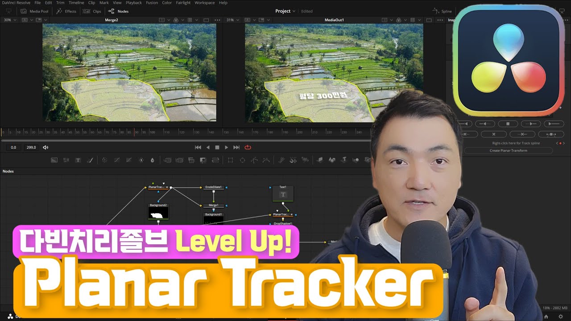Add a particle render tool
This screenshot has height=321, width=571.
[x=305, y=160]
